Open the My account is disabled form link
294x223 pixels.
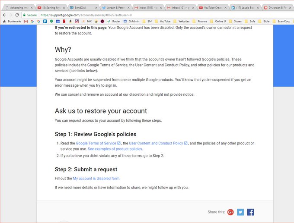tap(96, 179)
